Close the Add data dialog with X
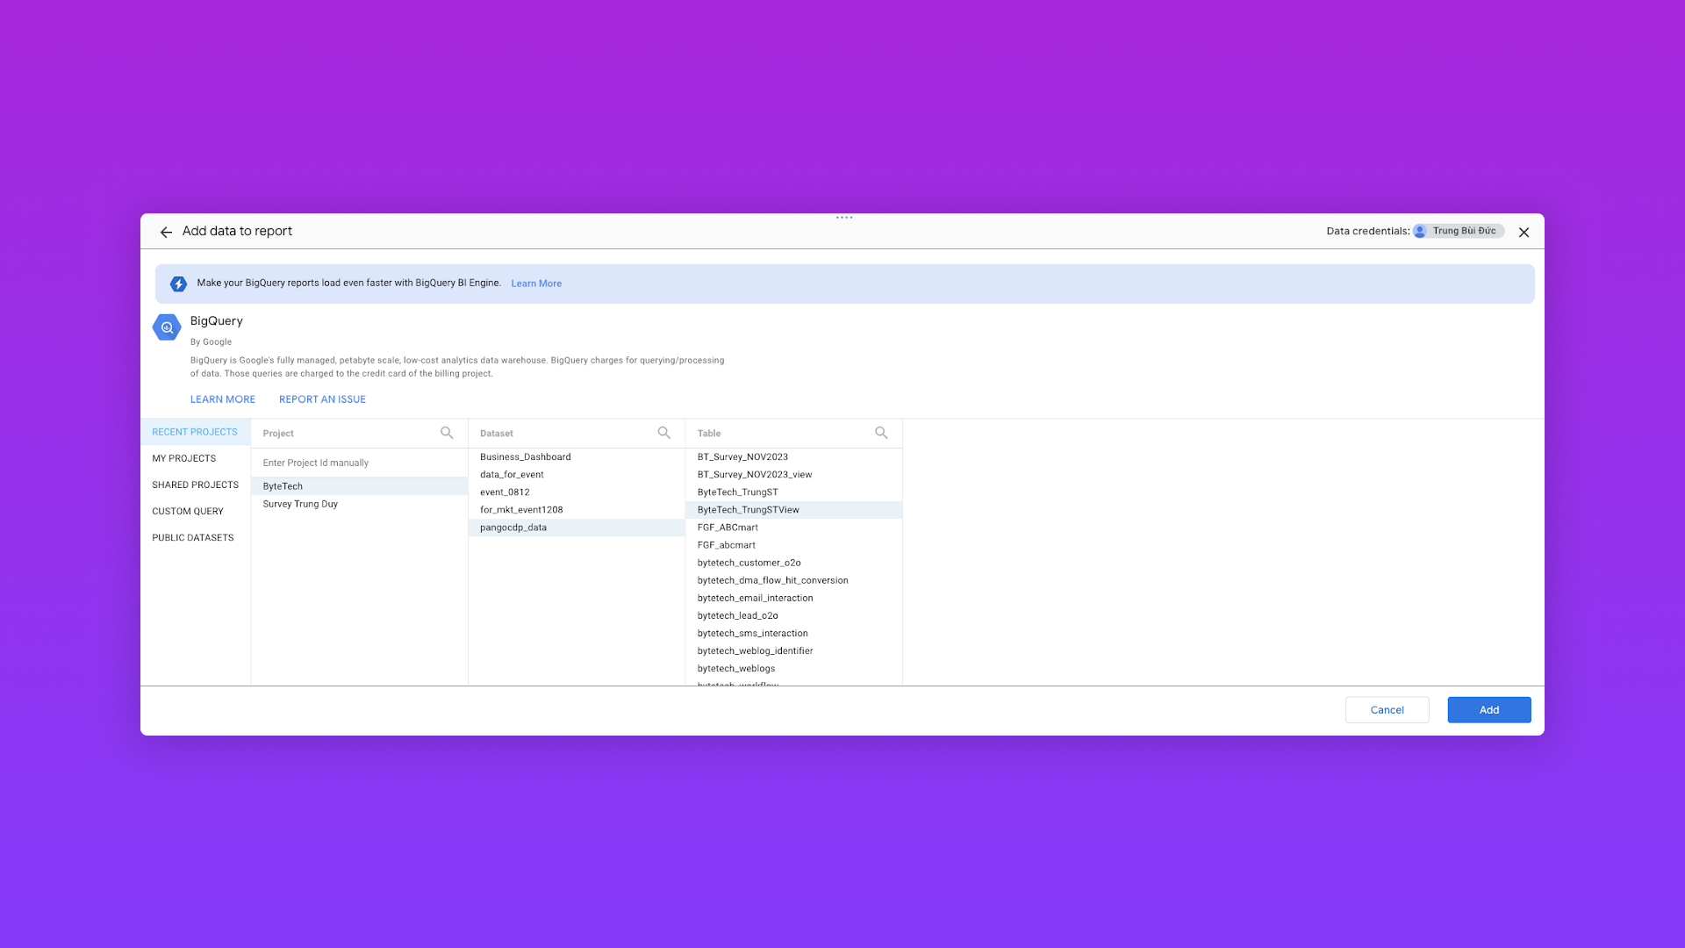 pos(1524,233)
